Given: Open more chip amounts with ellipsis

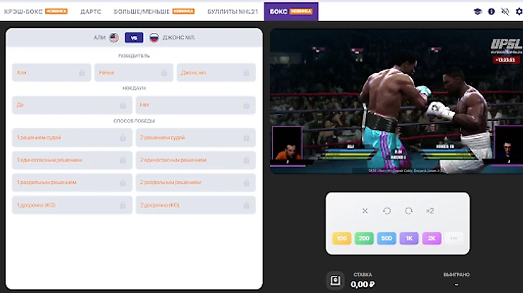Looking at the screenshot, I should click(x=454, y=239).
